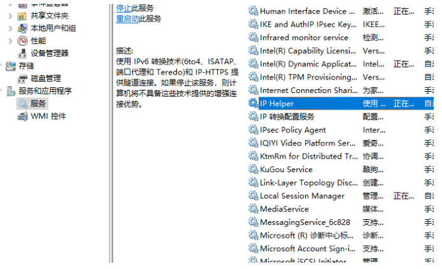Expand the 本地用户和组 tree node
Image resolution: width=442 pixels, height=269 pixels.
pos(11,28)
